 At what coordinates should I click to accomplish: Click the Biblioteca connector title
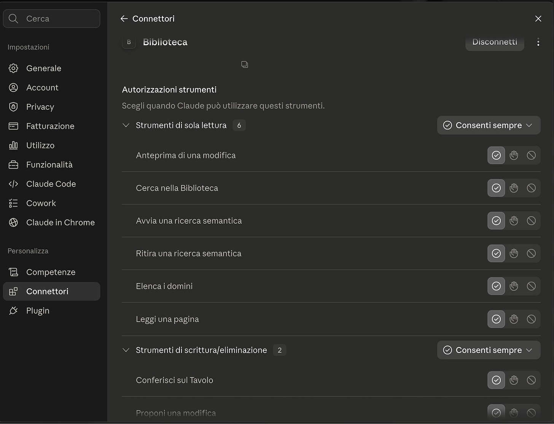(x=165, y=42)
